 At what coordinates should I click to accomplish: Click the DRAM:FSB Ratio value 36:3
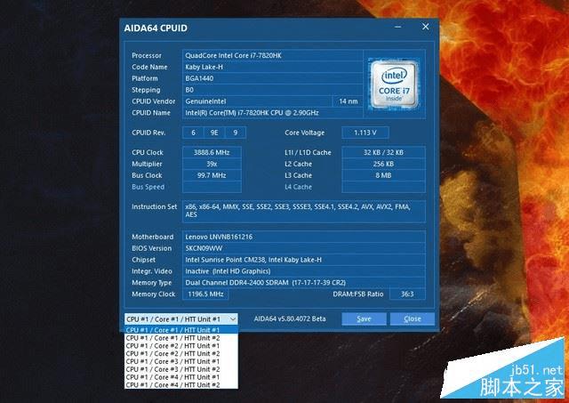(407, 294)
